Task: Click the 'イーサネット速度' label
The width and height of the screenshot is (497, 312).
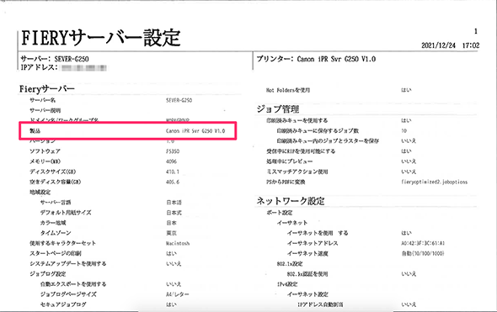Action: [307, 253]
